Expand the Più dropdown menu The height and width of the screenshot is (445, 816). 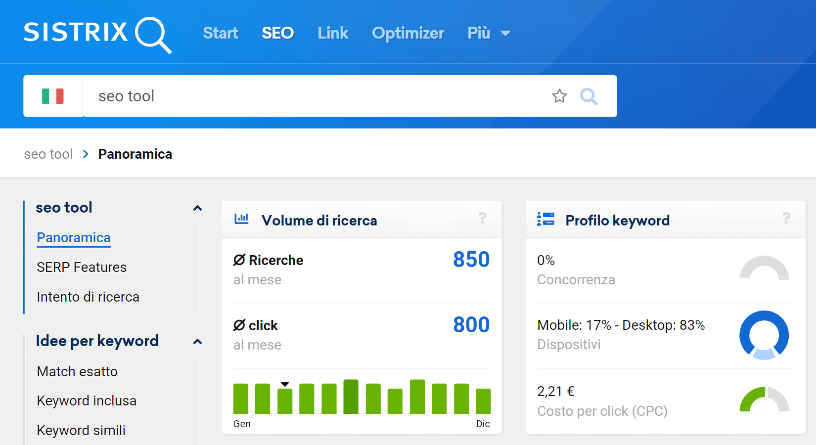(489, 33)
